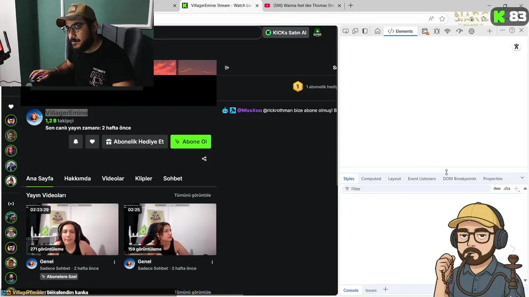The width and height of the screenshot is (529, 297).
Task: Open a new browser tab
Action: [351, 5]
